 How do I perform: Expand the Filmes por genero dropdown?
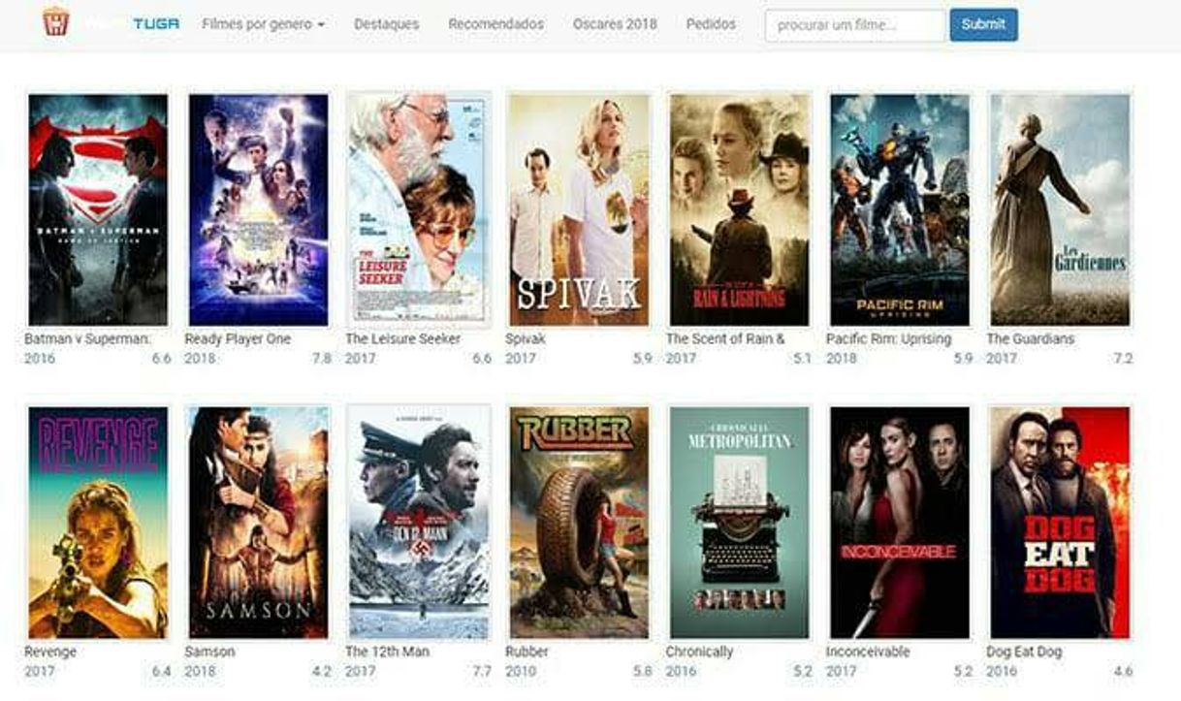tap(263, 24)
